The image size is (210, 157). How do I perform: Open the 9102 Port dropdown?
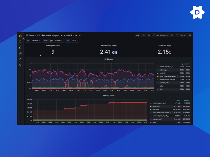tap(75, 41)
